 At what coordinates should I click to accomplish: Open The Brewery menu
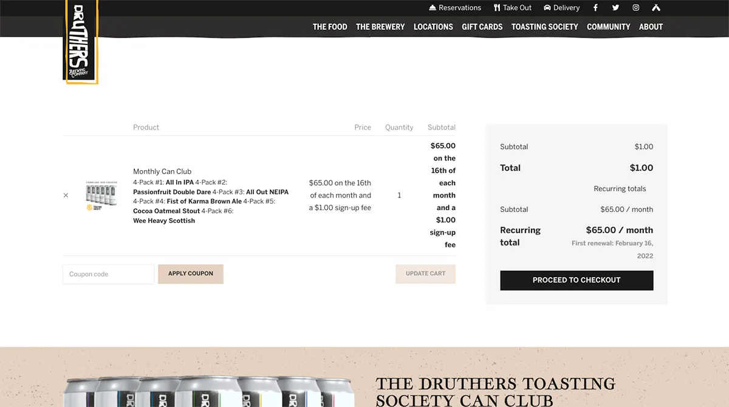click(x=380, y=27)
